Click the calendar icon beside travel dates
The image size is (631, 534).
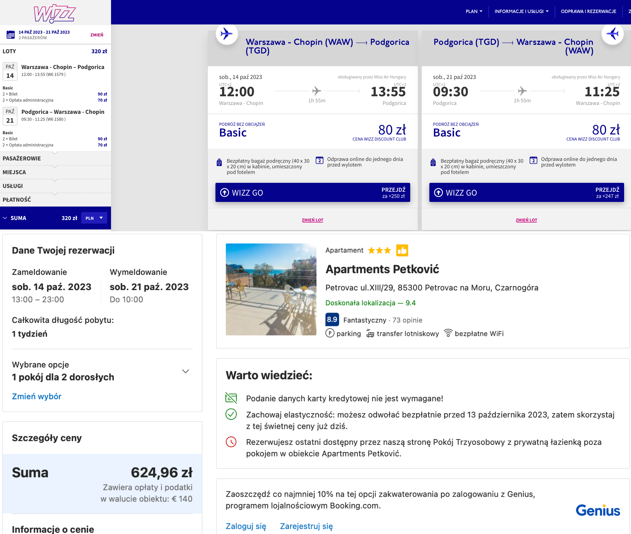coord(11,35)
